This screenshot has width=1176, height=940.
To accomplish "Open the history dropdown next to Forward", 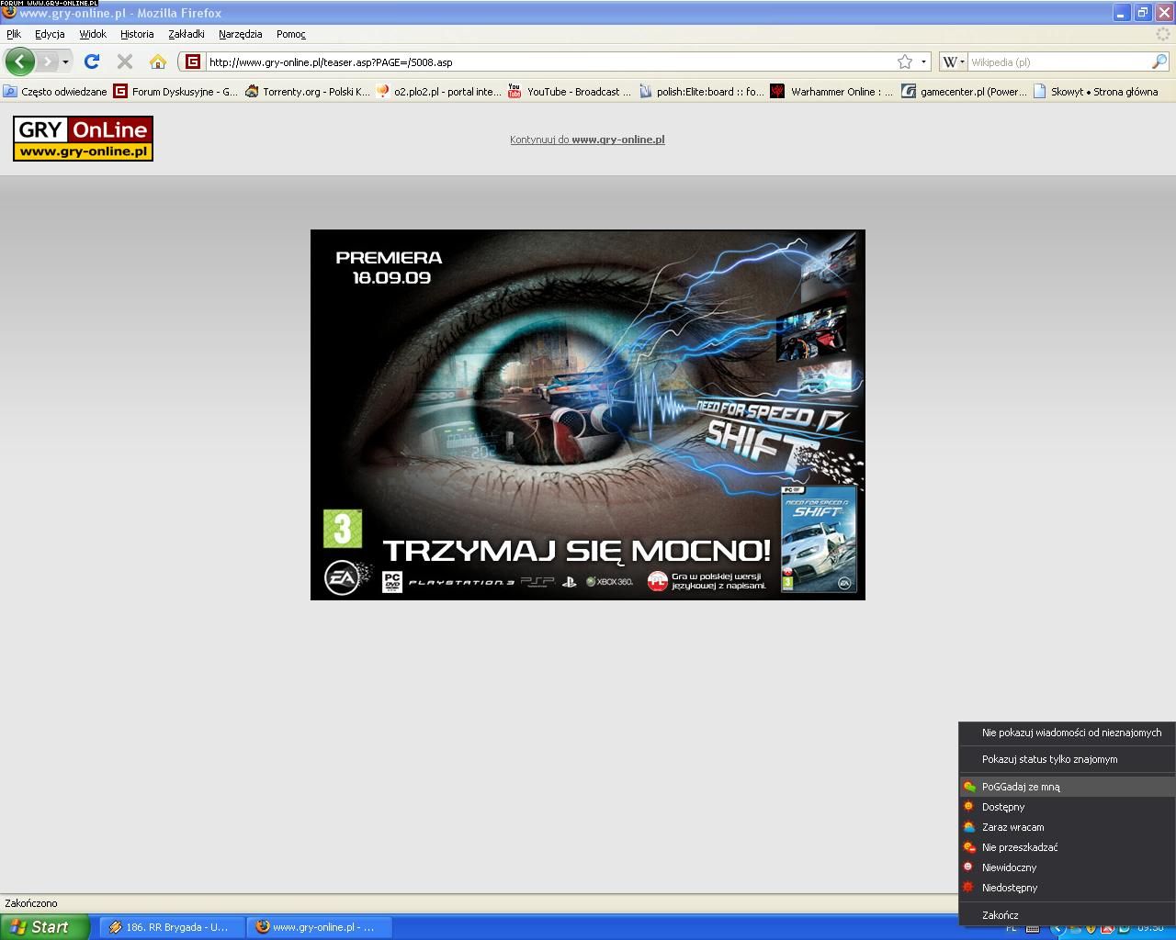I will [65, 62].
